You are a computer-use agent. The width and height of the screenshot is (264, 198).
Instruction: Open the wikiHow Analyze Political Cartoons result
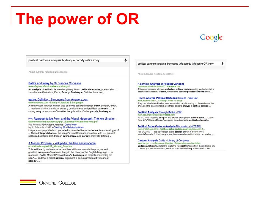tap(167, 98)
